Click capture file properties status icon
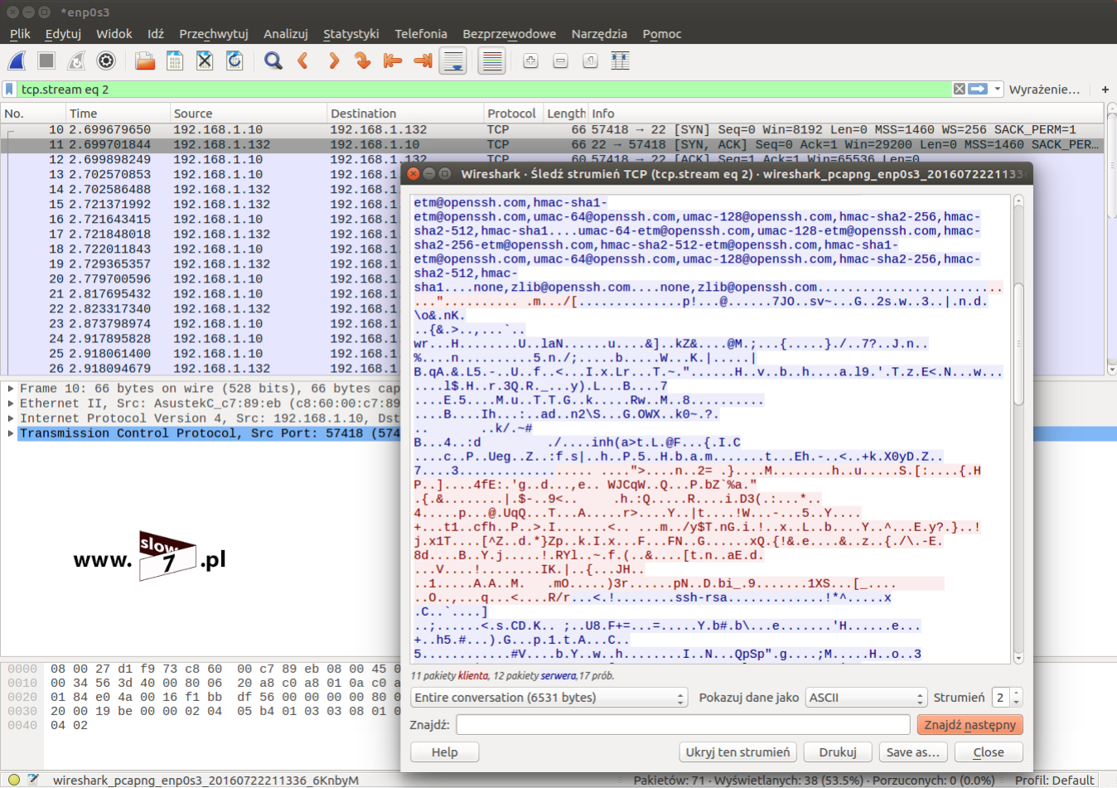This screenshot has height=788, width=1117. [33, 780]
